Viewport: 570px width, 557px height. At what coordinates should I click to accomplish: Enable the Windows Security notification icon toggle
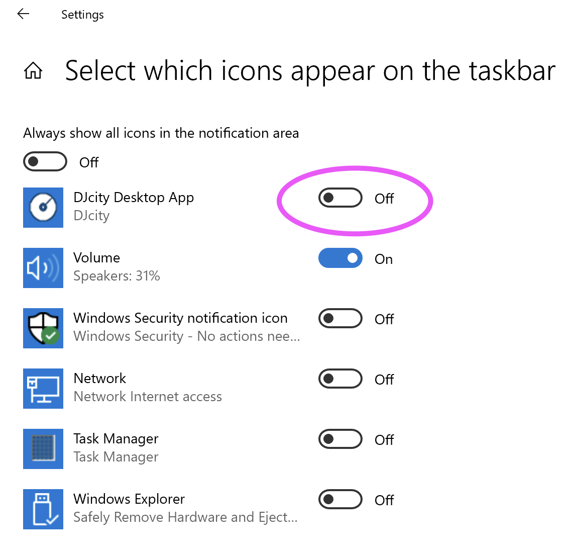pos(340,318)
